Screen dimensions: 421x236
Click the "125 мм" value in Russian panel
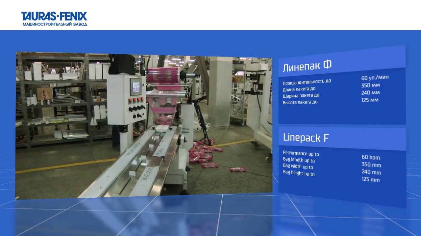pyautogui.click(x=370, y=100)
